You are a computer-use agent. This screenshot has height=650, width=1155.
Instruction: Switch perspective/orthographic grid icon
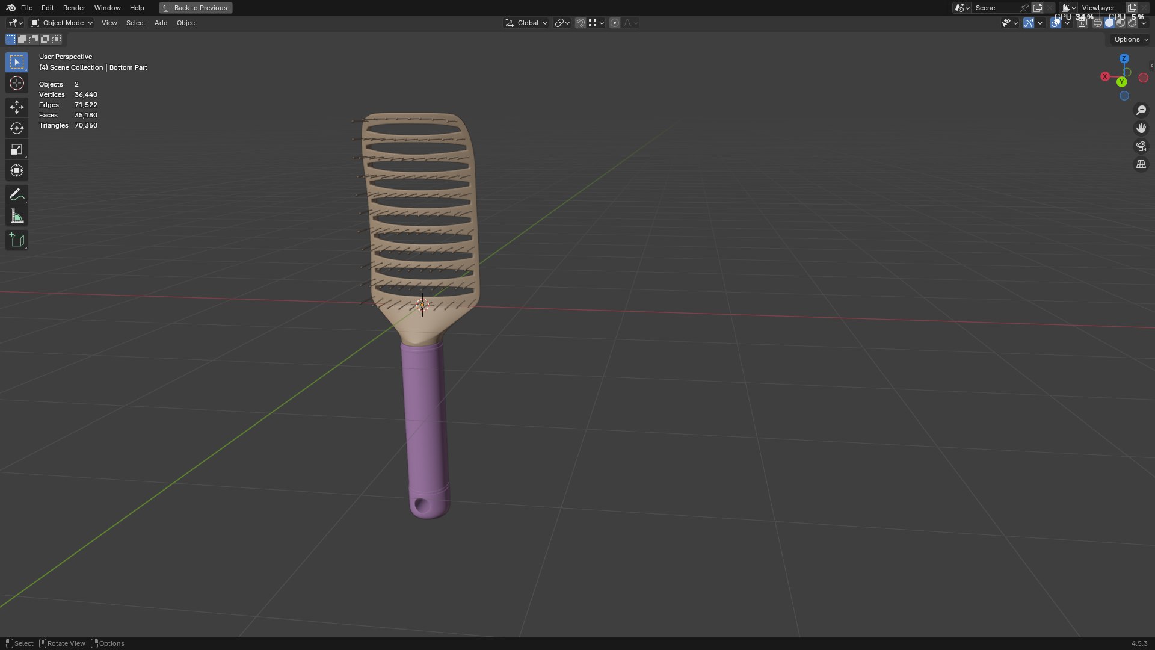pos(1141,164)
